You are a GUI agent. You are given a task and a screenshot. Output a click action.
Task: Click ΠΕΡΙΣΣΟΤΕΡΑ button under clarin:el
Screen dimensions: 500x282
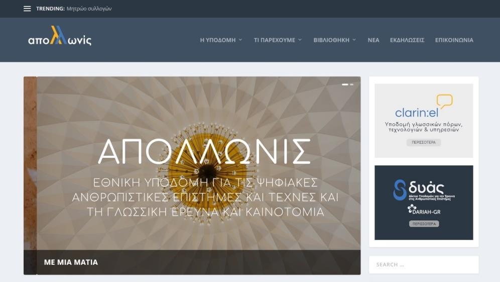click(x=424, y=142)
